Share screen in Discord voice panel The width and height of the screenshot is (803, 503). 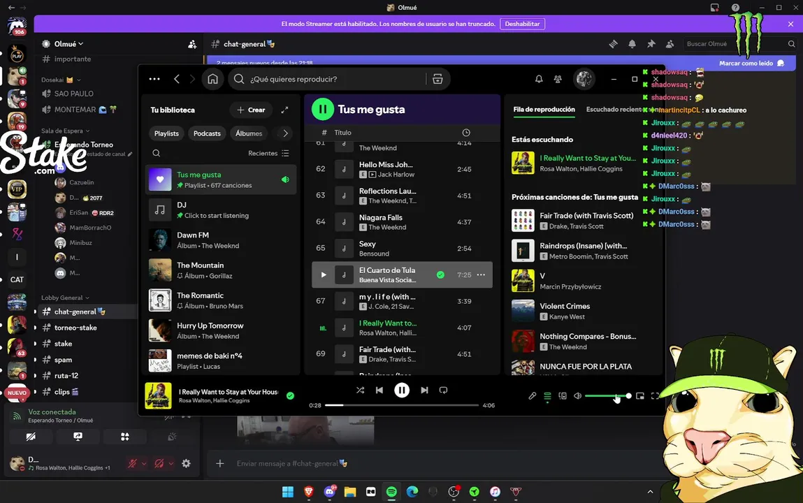pos(78,437)
